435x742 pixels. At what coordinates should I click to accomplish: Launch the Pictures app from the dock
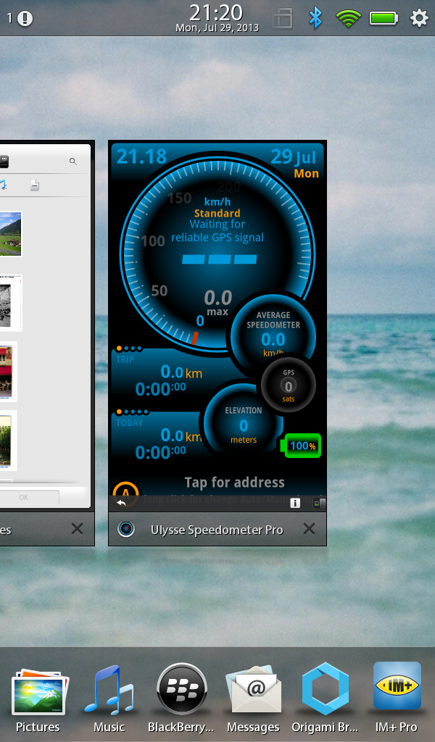[x=38, y=698]
